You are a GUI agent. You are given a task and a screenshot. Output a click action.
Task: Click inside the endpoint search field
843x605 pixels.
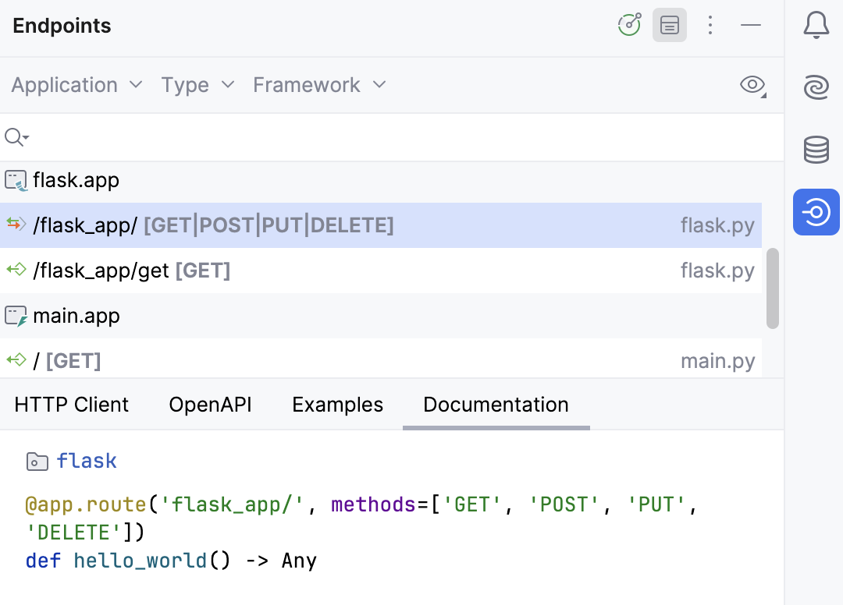pyautogui.click(x=156, y=137)
